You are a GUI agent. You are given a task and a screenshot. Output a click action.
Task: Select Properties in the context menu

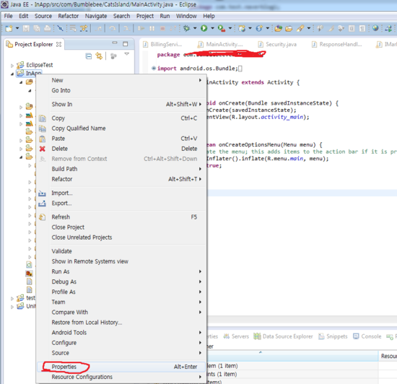121,367
